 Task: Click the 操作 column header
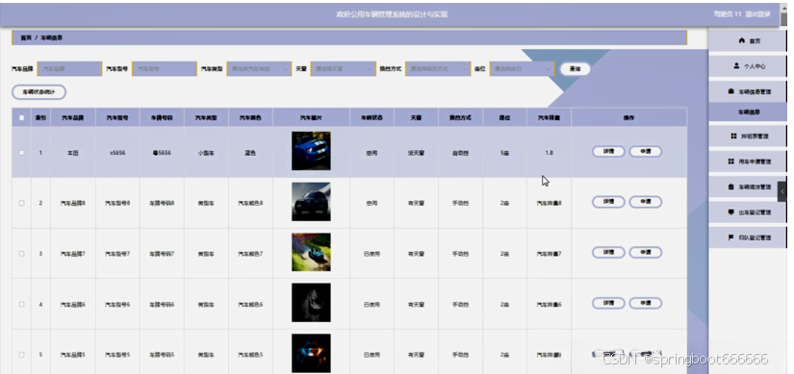pos(628,118)
